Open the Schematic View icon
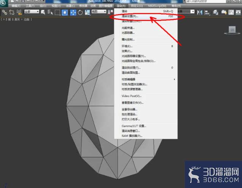Viewport: 242px width, 188px height. 238,12
